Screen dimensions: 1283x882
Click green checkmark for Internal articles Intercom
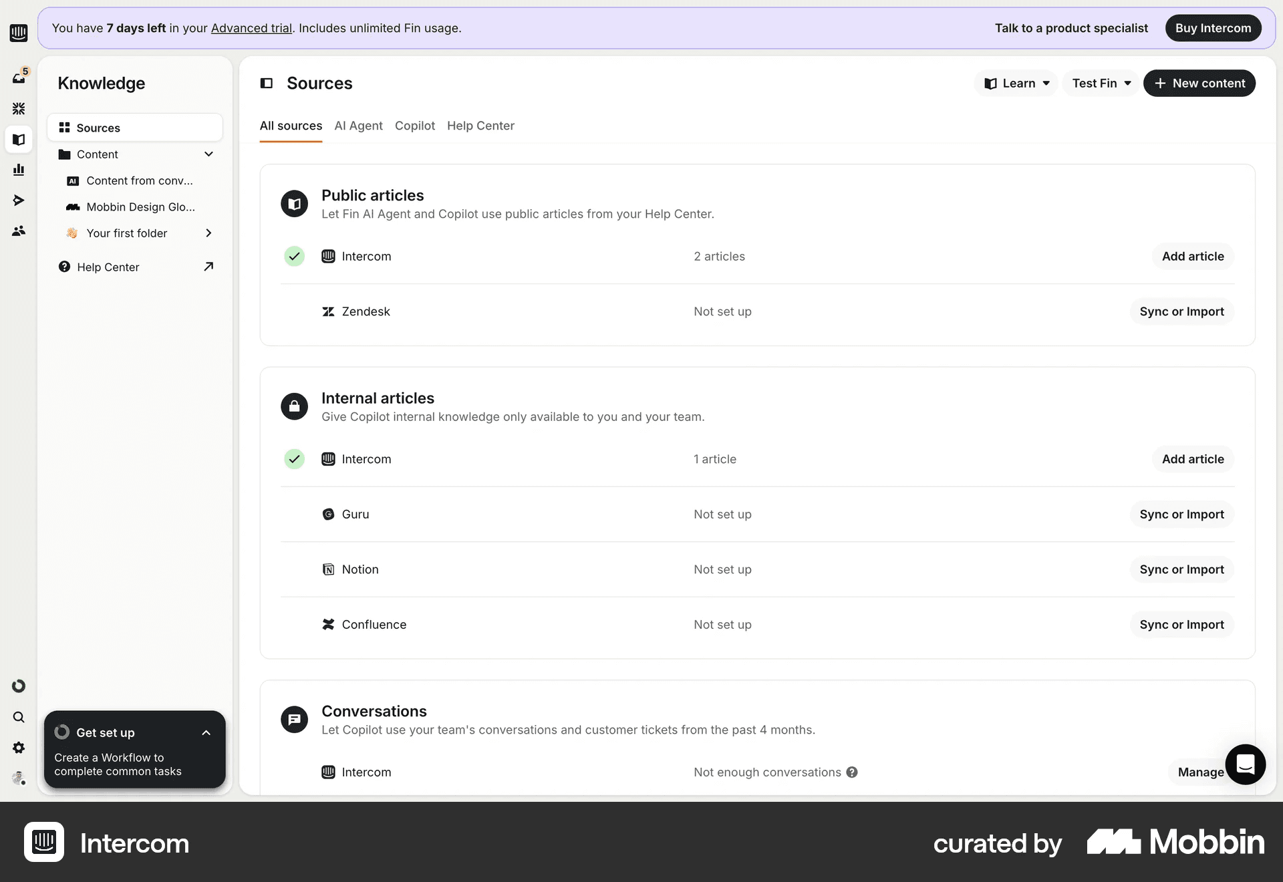click(x=294, y=459)
